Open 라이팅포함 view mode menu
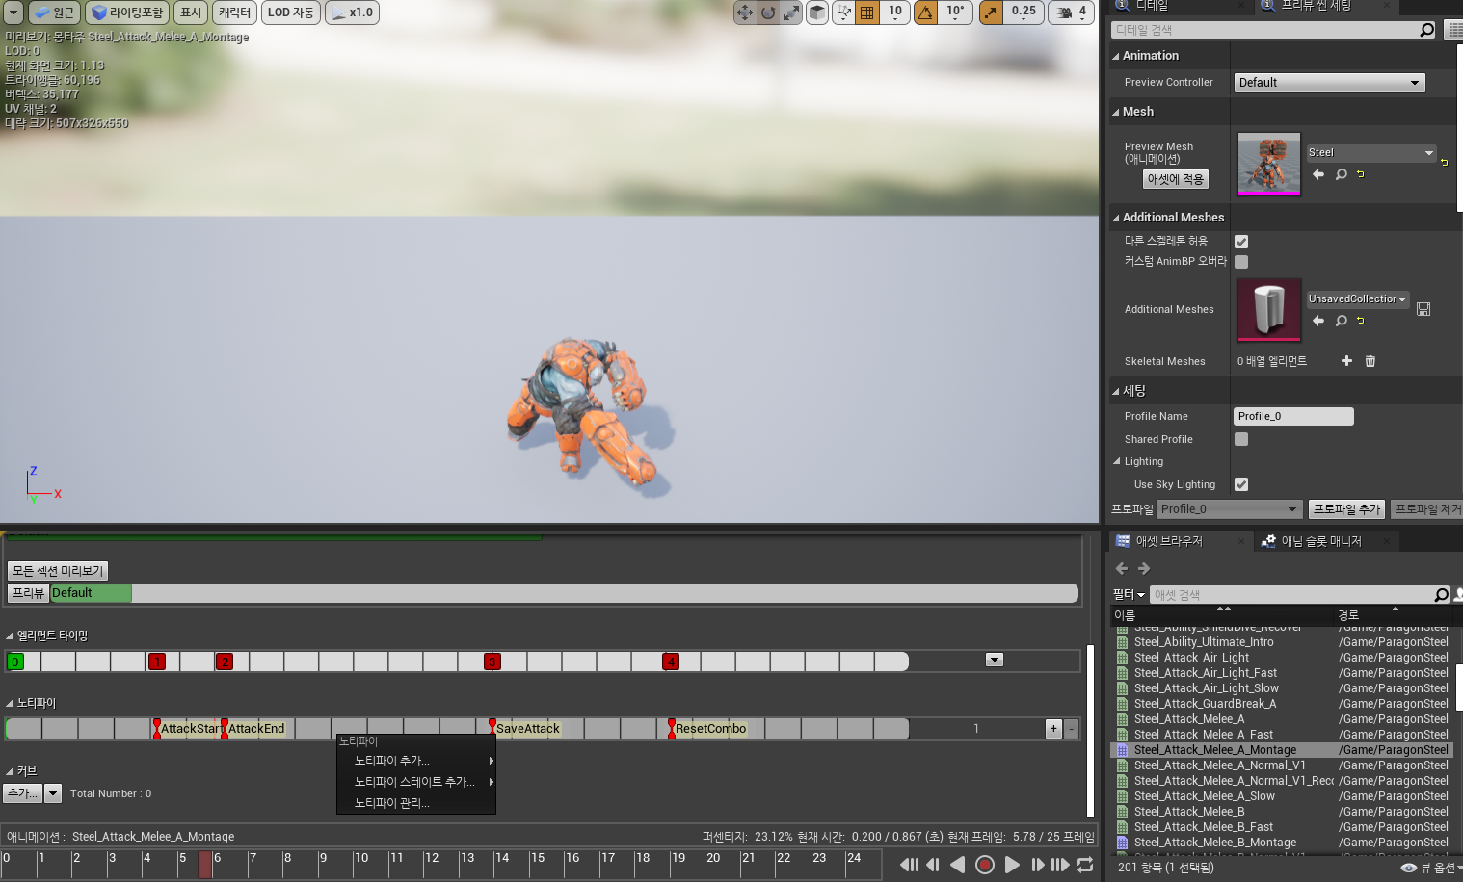The height and width of the screenshot is (882, 1463). [x=127, y=13]
